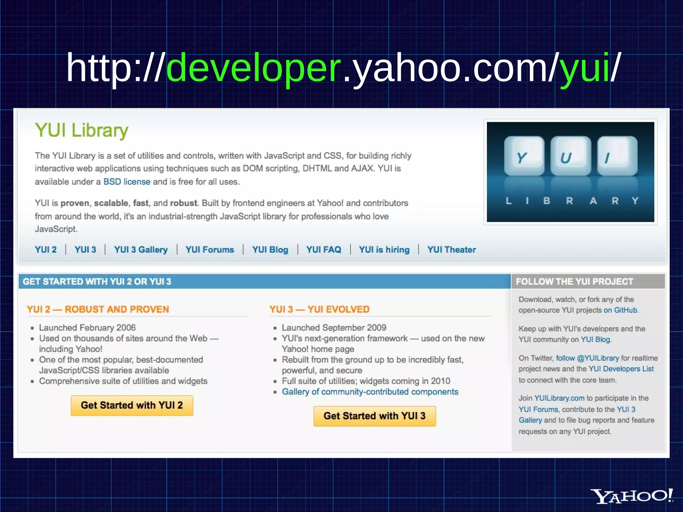The height and width of the screenshot is (512, 683).
Task: Open the YUI Theater link
Action: [x=452, y=250]
